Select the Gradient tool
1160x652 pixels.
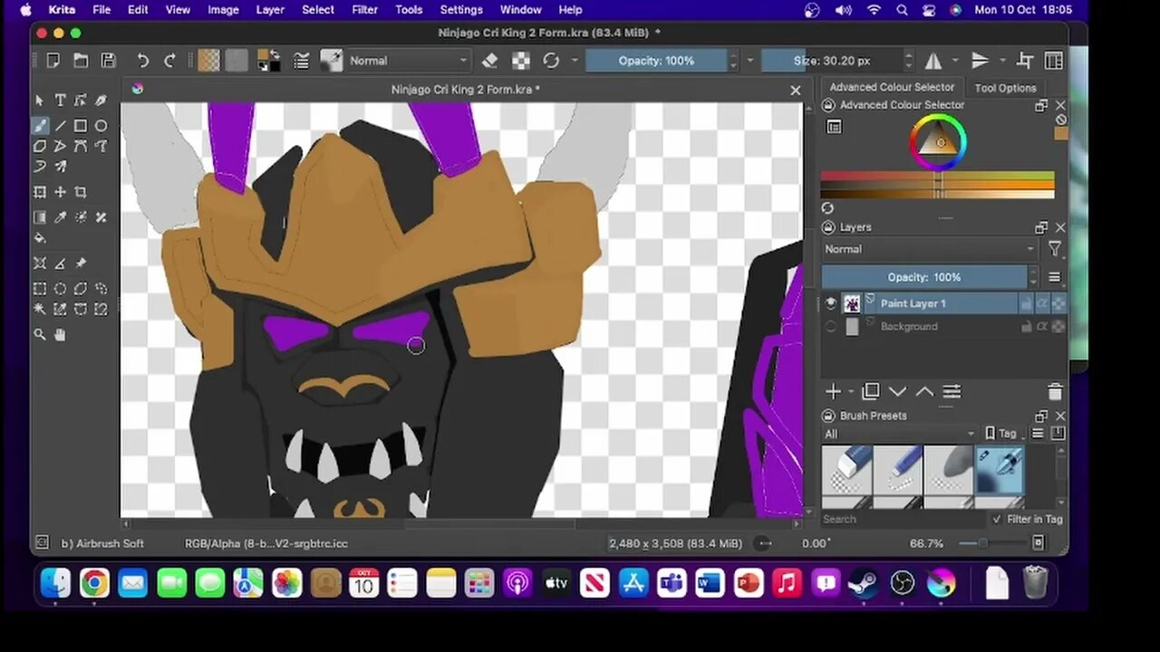point(40,217)
